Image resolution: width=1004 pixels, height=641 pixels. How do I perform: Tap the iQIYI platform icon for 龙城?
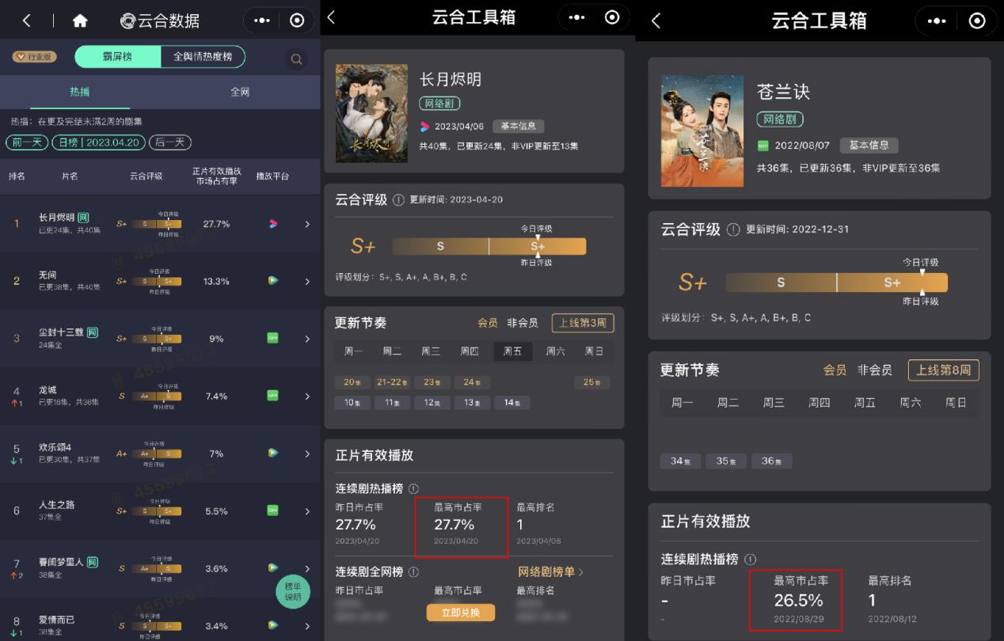click(272, 396)
